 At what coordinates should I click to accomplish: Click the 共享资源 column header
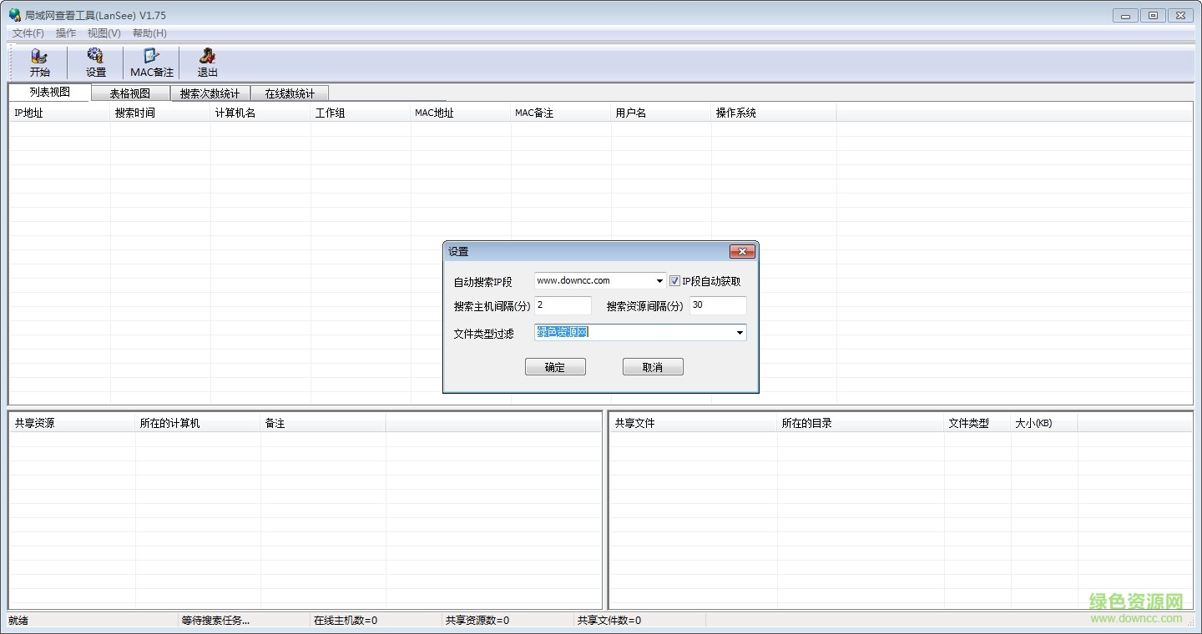click(x=73, y=423)
